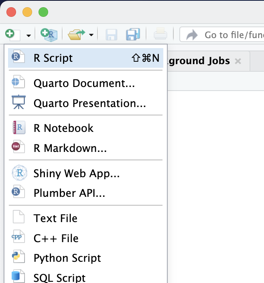Click the Go to file/function field
This screenshot has height=283, width=264.
pyautogui.click(x=222, y=34)
